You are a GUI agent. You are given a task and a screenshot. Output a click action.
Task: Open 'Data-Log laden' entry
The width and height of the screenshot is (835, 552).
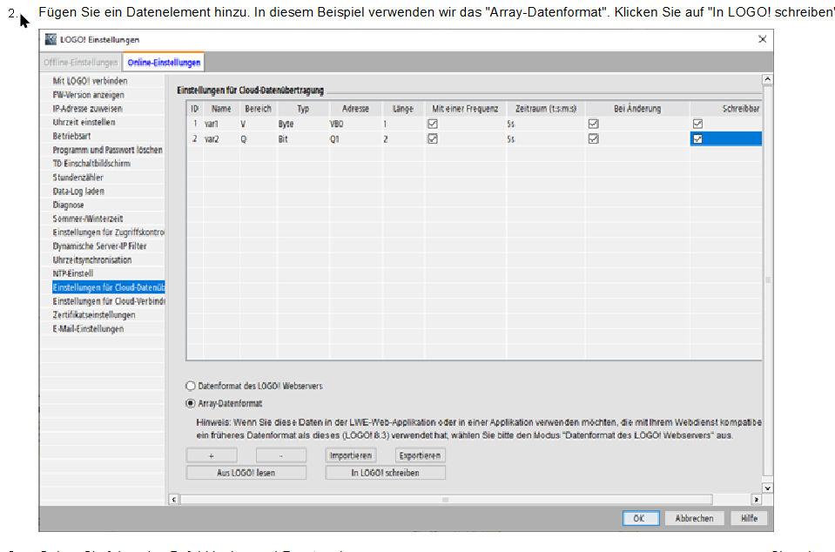click(78, 191)
